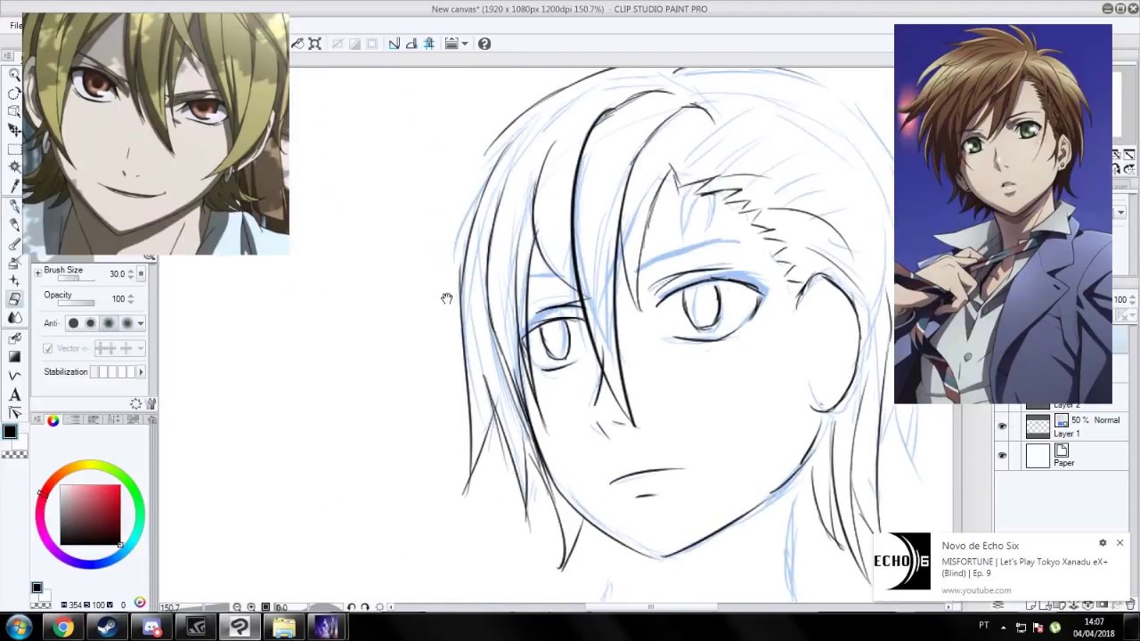The height and width of the screenshot is (641, 1140).
Task: Expand Brush Size plus options
Action: [38, 272]
